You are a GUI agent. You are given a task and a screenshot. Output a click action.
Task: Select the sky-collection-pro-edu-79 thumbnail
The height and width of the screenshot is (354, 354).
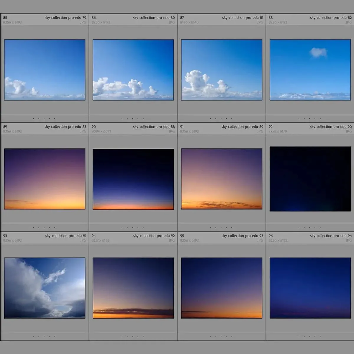(45, 70)
